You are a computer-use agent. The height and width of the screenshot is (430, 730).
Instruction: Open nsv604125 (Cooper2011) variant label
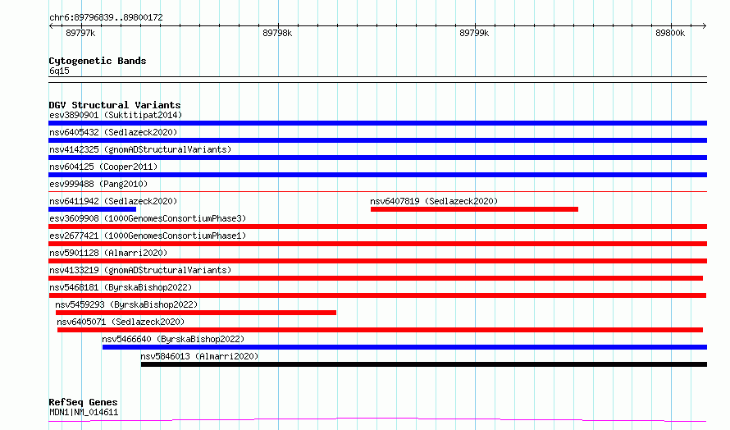coord(103,167)
